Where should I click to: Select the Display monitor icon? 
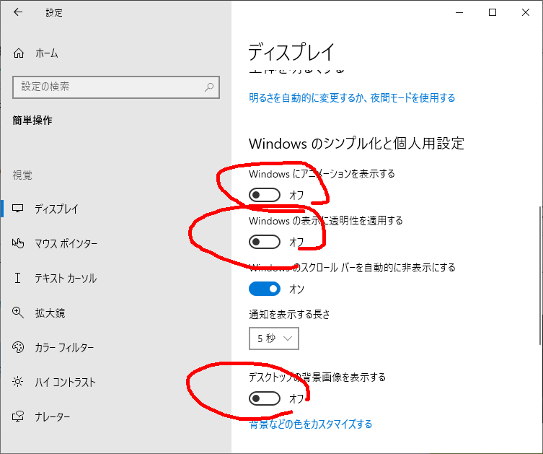coord(19,209)
